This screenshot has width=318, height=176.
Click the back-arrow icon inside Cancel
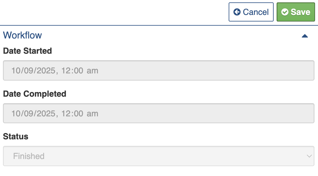click(237, 12)
